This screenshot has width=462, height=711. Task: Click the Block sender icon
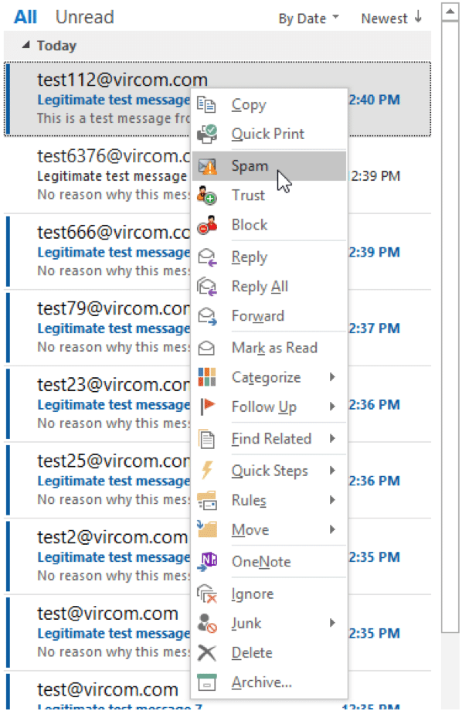tap(207, 225)
